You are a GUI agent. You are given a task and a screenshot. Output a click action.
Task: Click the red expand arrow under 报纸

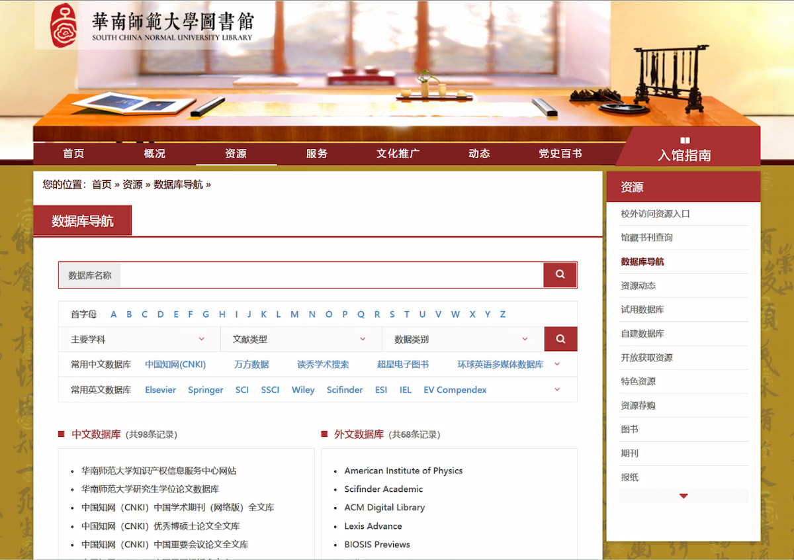[684, 495]
